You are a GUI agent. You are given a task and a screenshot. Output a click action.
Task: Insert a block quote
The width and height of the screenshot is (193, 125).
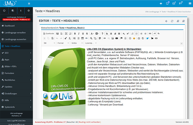150,34
